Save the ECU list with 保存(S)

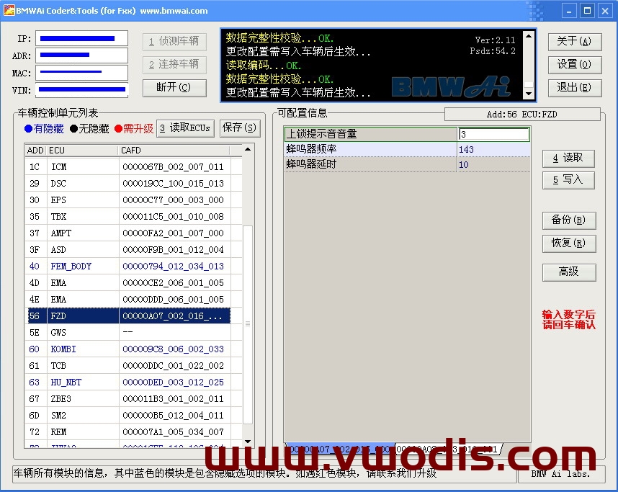tap(240, 128)
